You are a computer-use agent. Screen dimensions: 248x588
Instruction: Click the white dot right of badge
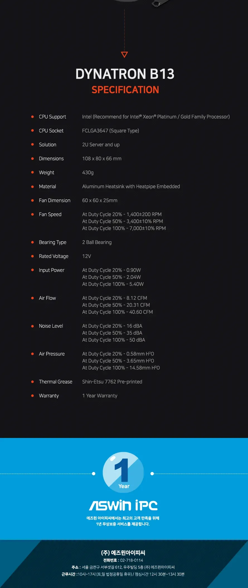152,473
